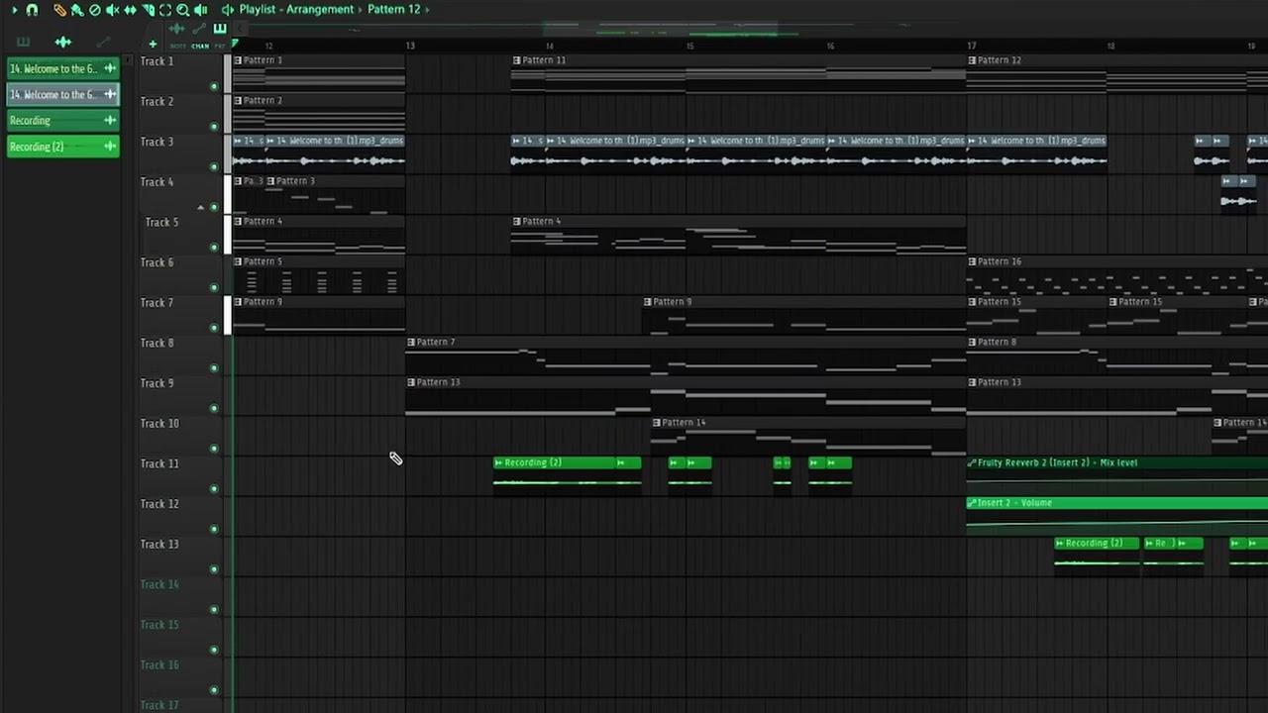The image size is (1268, 713).
Task: Select the Pattern 5 clip on Track 6
Action: coord(318,276)
